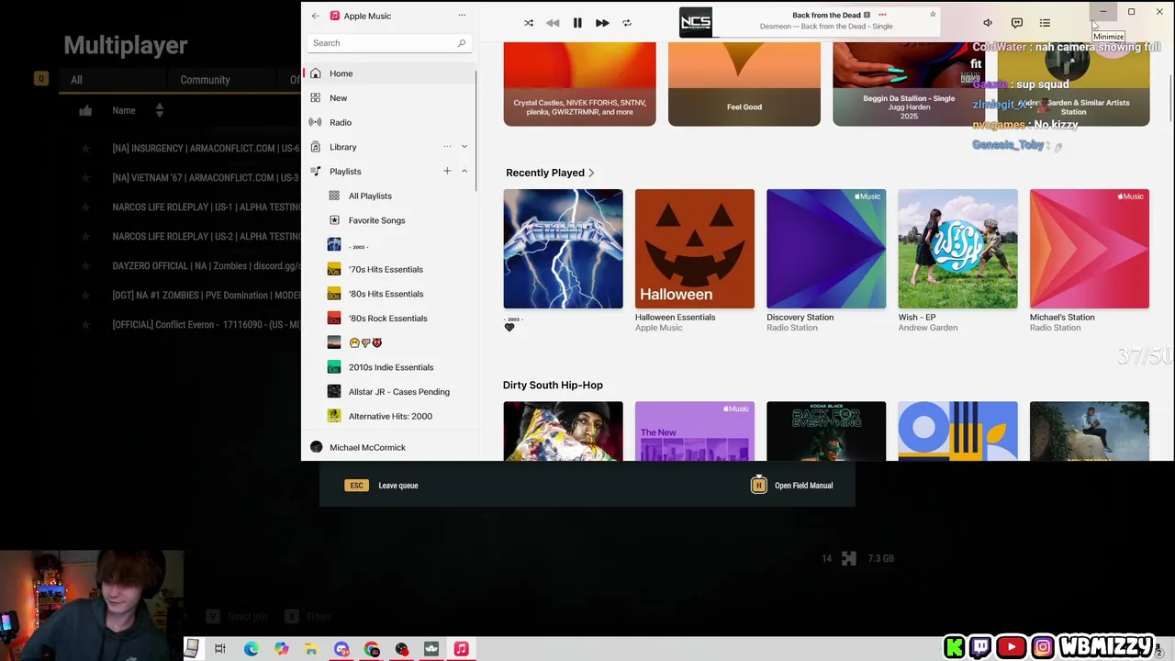Collapse the Playlists section

point(464,172)
